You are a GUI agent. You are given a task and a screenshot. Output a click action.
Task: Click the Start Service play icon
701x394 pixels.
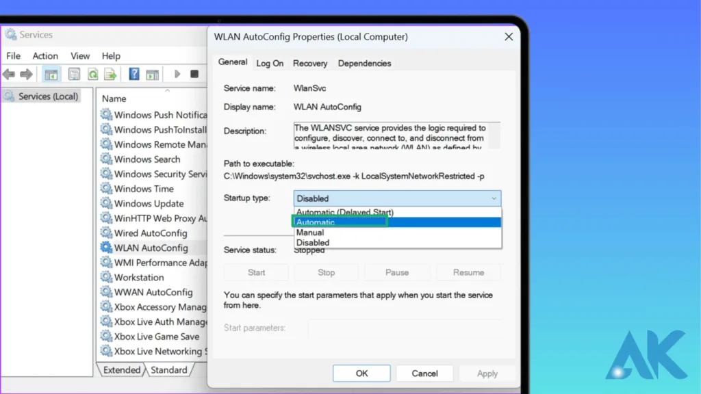click(x=177, y=74)
